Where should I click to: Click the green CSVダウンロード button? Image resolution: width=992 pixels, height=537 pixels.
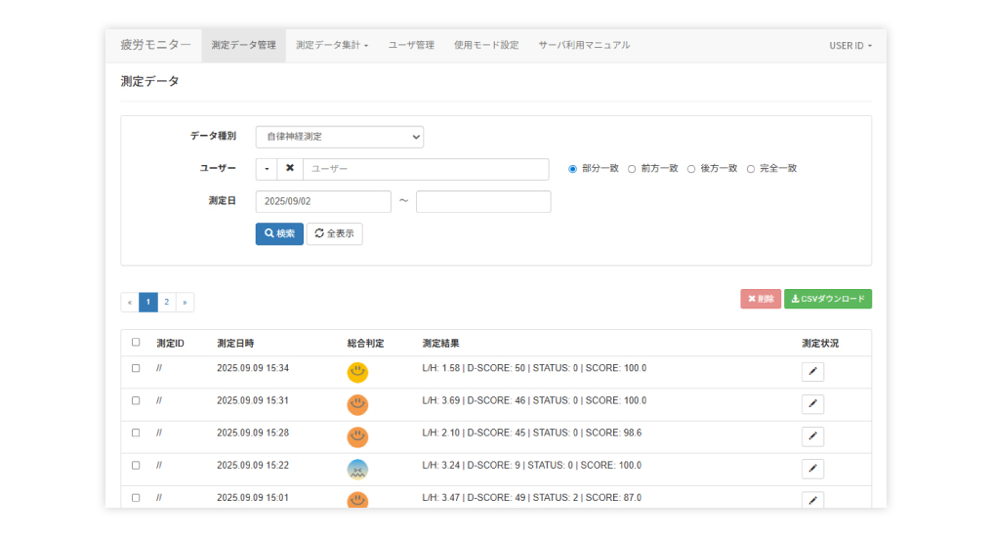(827, 299)
